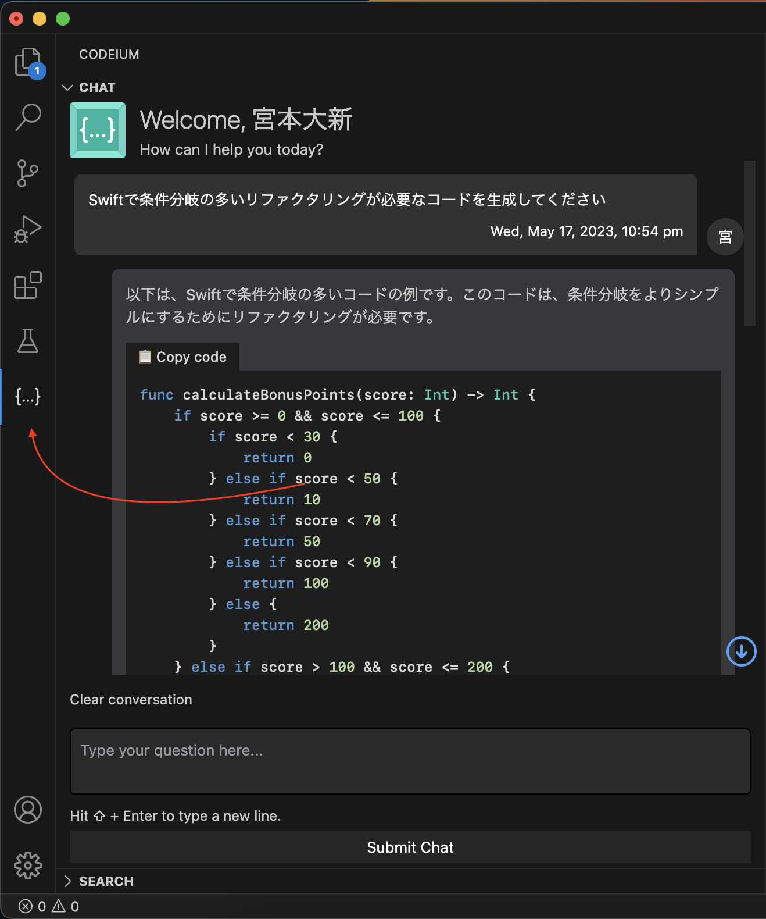Click the assistant's Japanese reply paragraph
The image size is (766, 919).
coord(423,305)
